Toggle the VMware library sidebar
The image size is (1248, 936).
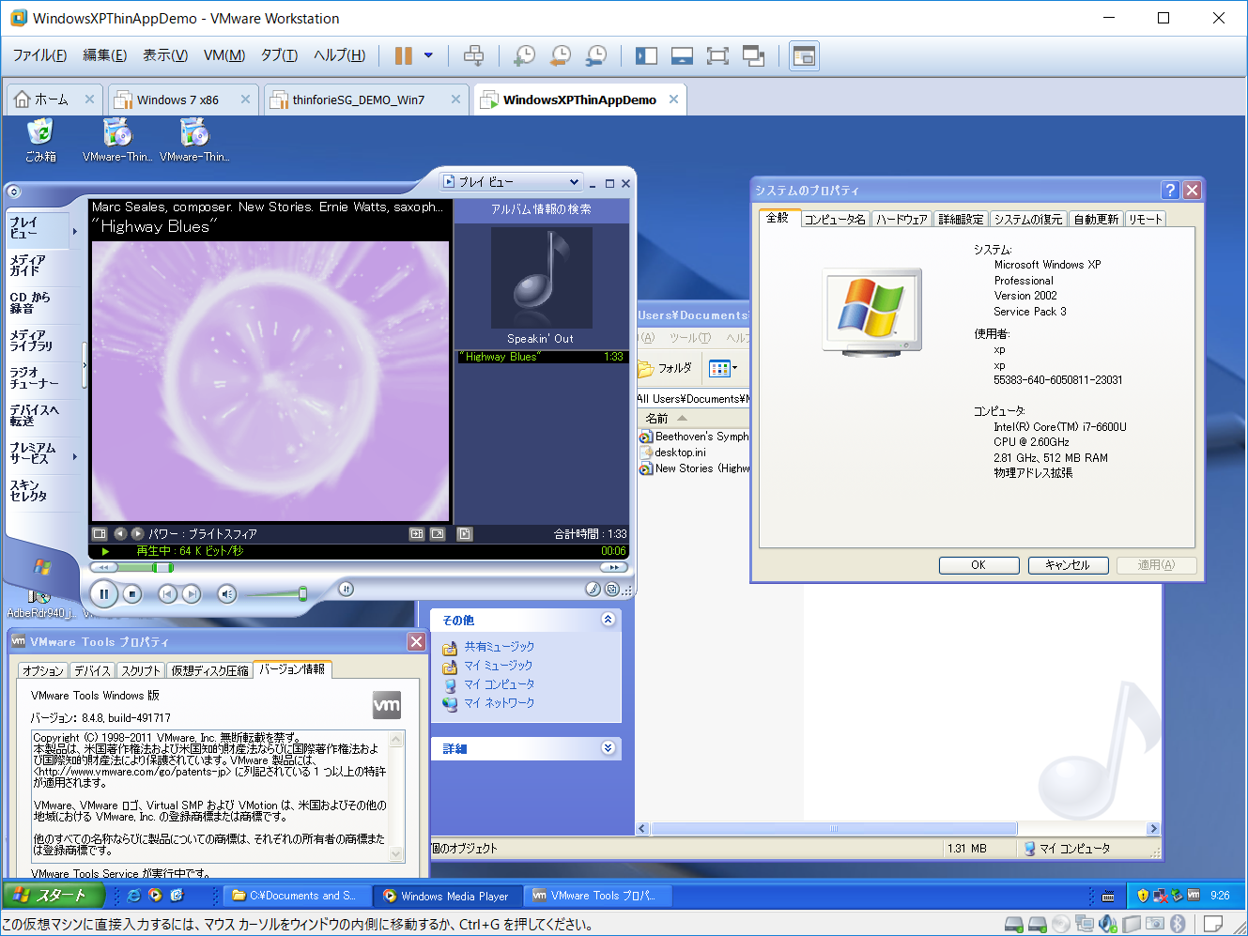(647, 55)
